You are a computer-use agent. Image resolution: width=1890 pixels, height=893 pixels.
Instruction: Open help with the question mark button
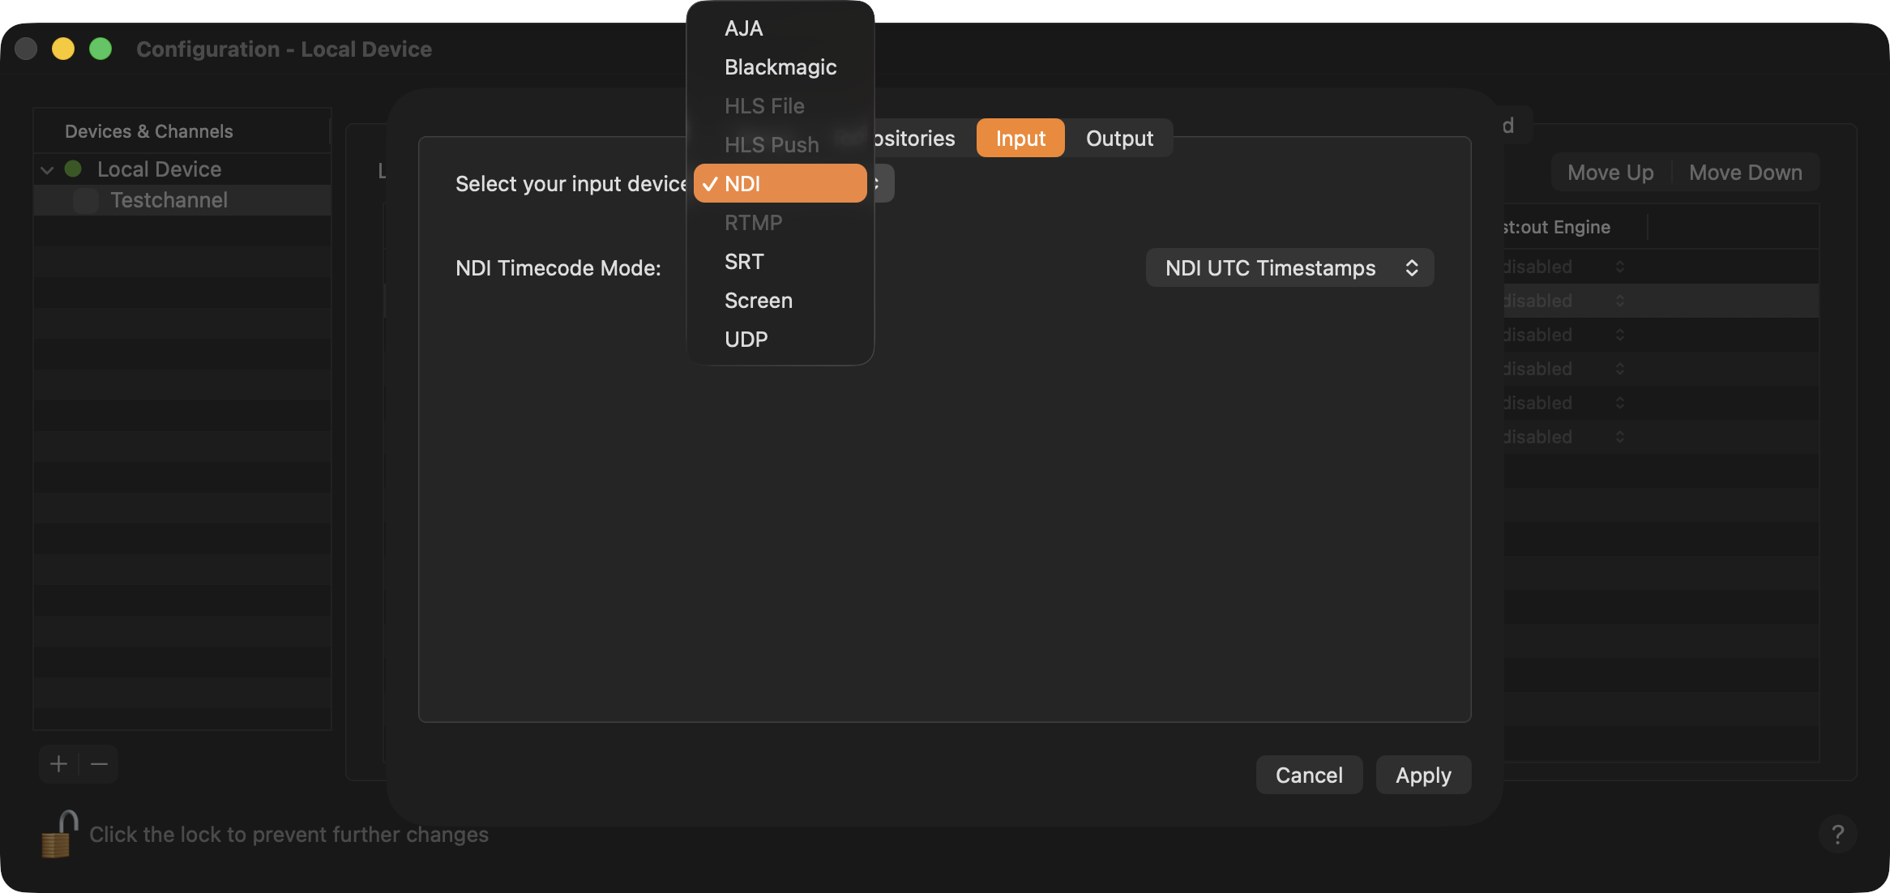tap(1837, 834)
